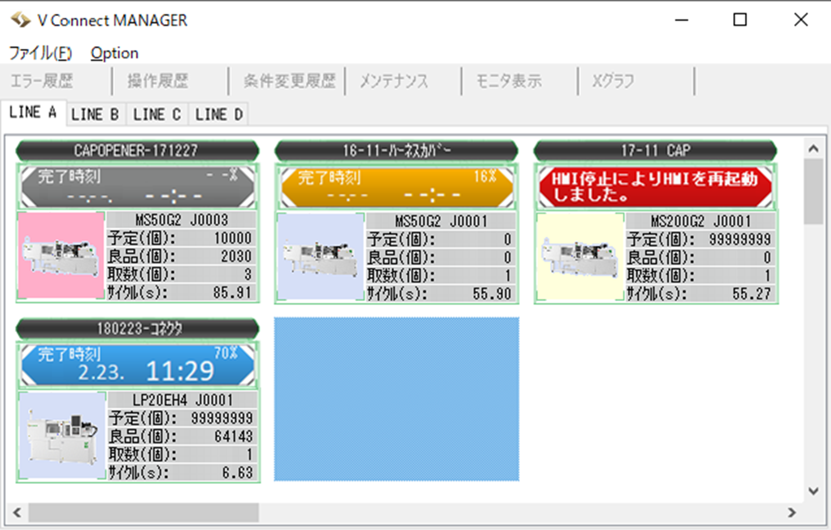Minimize the V Connect MANAGER window
The image size is (831, 530).
pyautogui.click(x=681, y=20)
